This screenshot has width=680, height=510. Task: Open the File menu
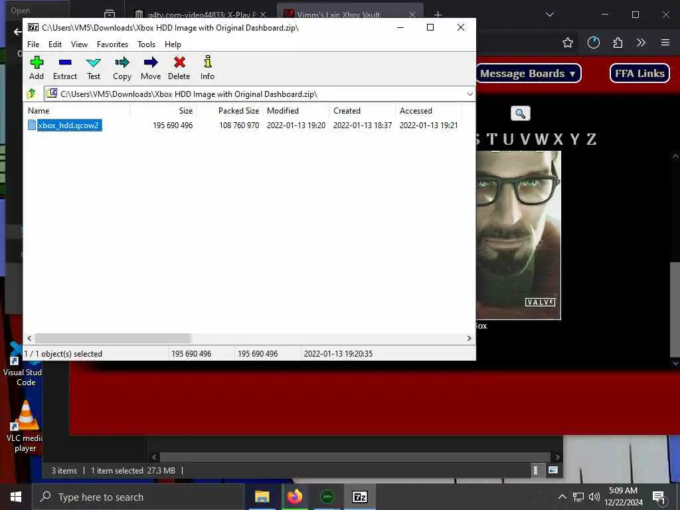(33, 44)
